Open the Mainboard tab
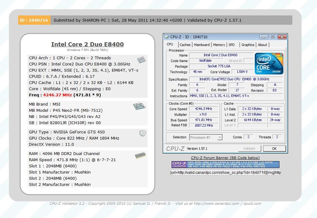The height and width of the screenshot is (218, 317). click(202, 45)
